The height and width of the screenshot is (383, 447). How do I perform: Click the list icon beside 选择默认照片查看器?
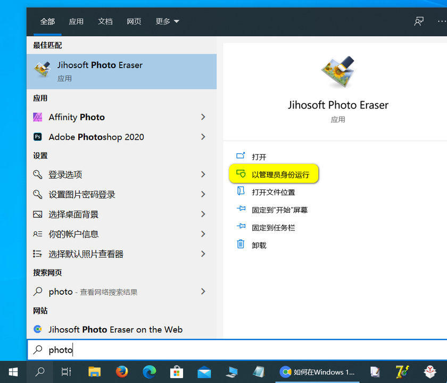(x=38, y=254)
